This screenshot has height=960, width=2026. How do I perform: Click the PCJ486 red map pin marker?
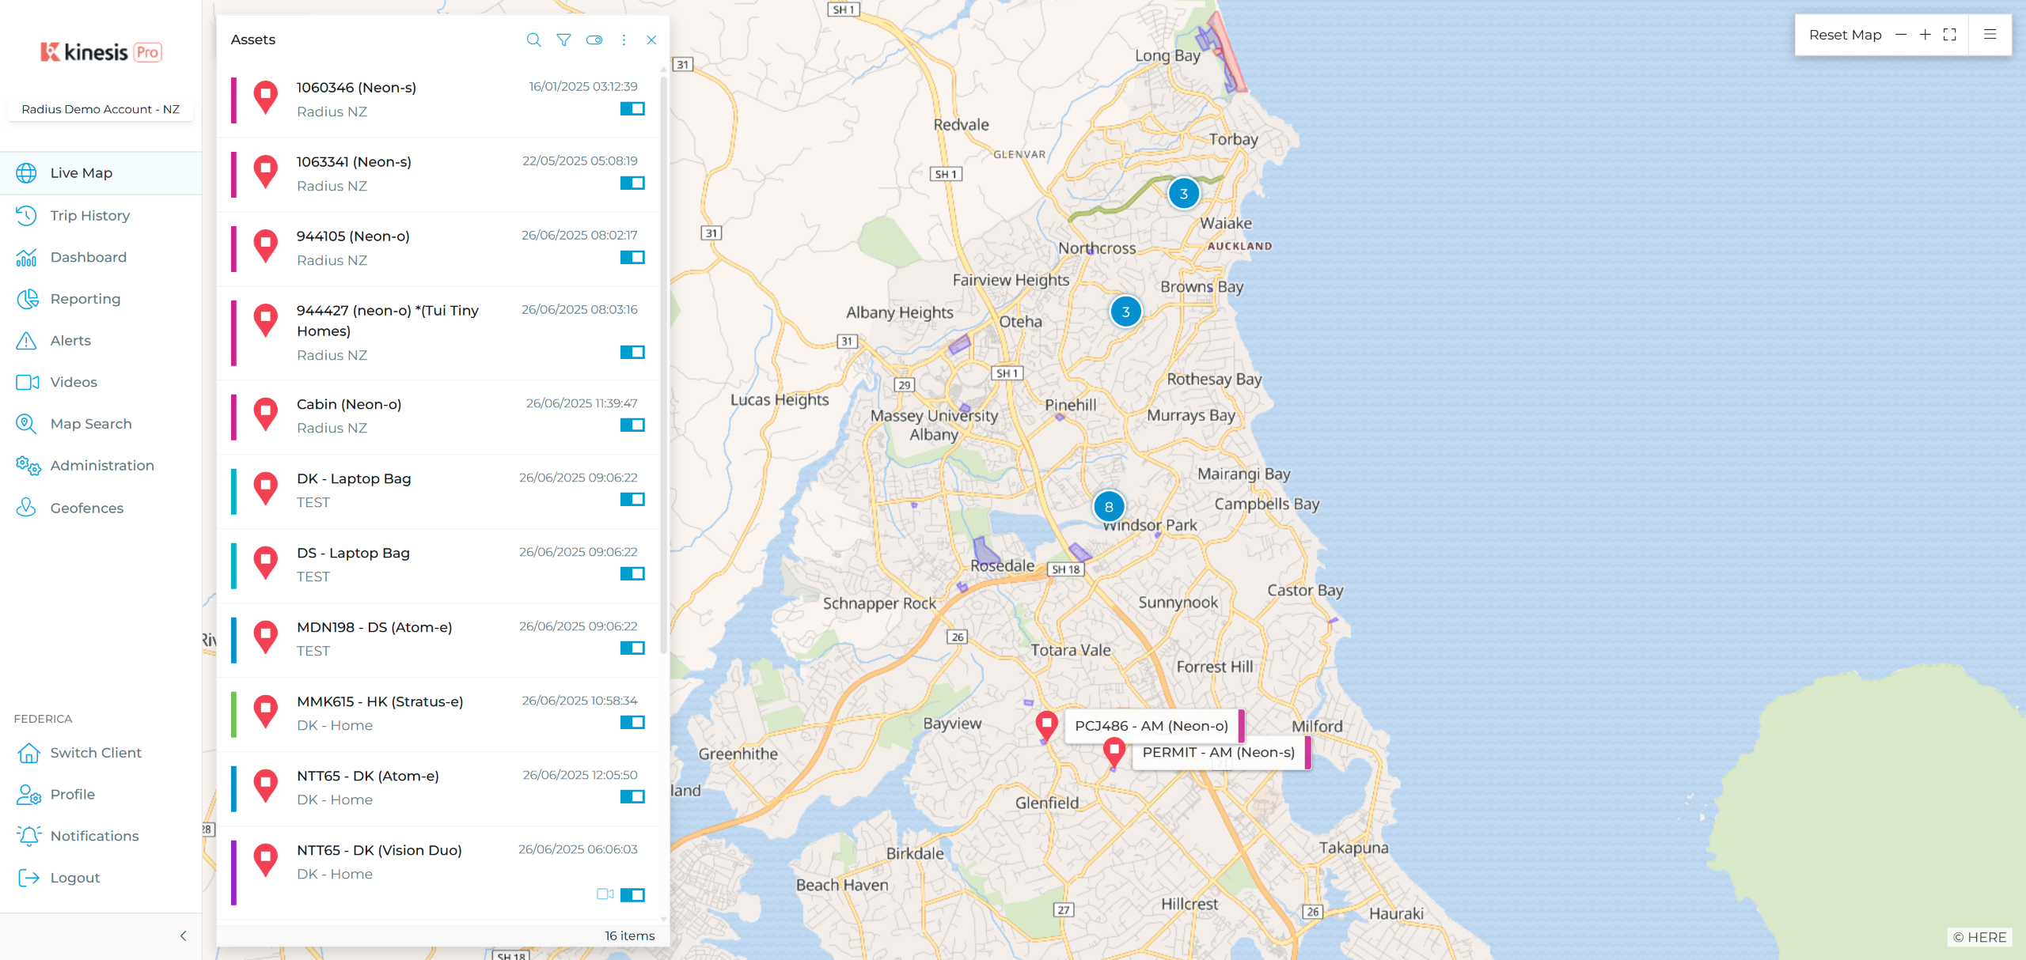pos(1046,724)
